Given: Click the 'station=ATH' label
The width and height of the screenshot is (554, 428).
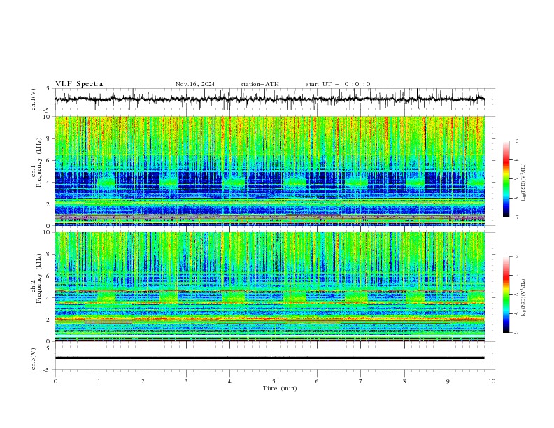Looking at the screenshot, I should click(x=260, y=84).
